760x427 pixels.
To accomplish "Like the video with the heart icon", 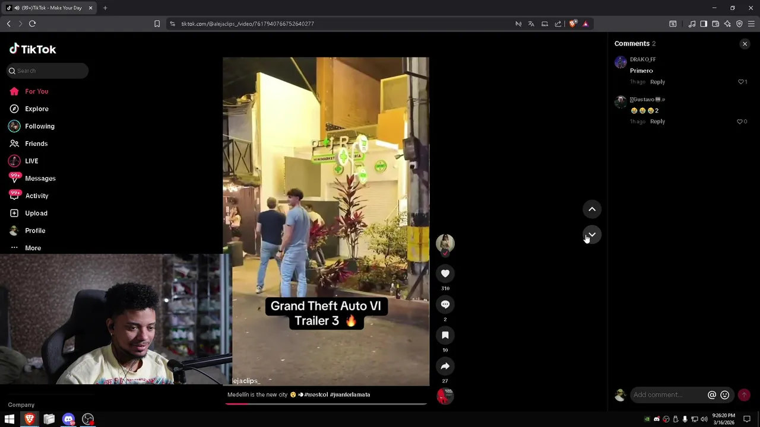I will pos(445,273).
